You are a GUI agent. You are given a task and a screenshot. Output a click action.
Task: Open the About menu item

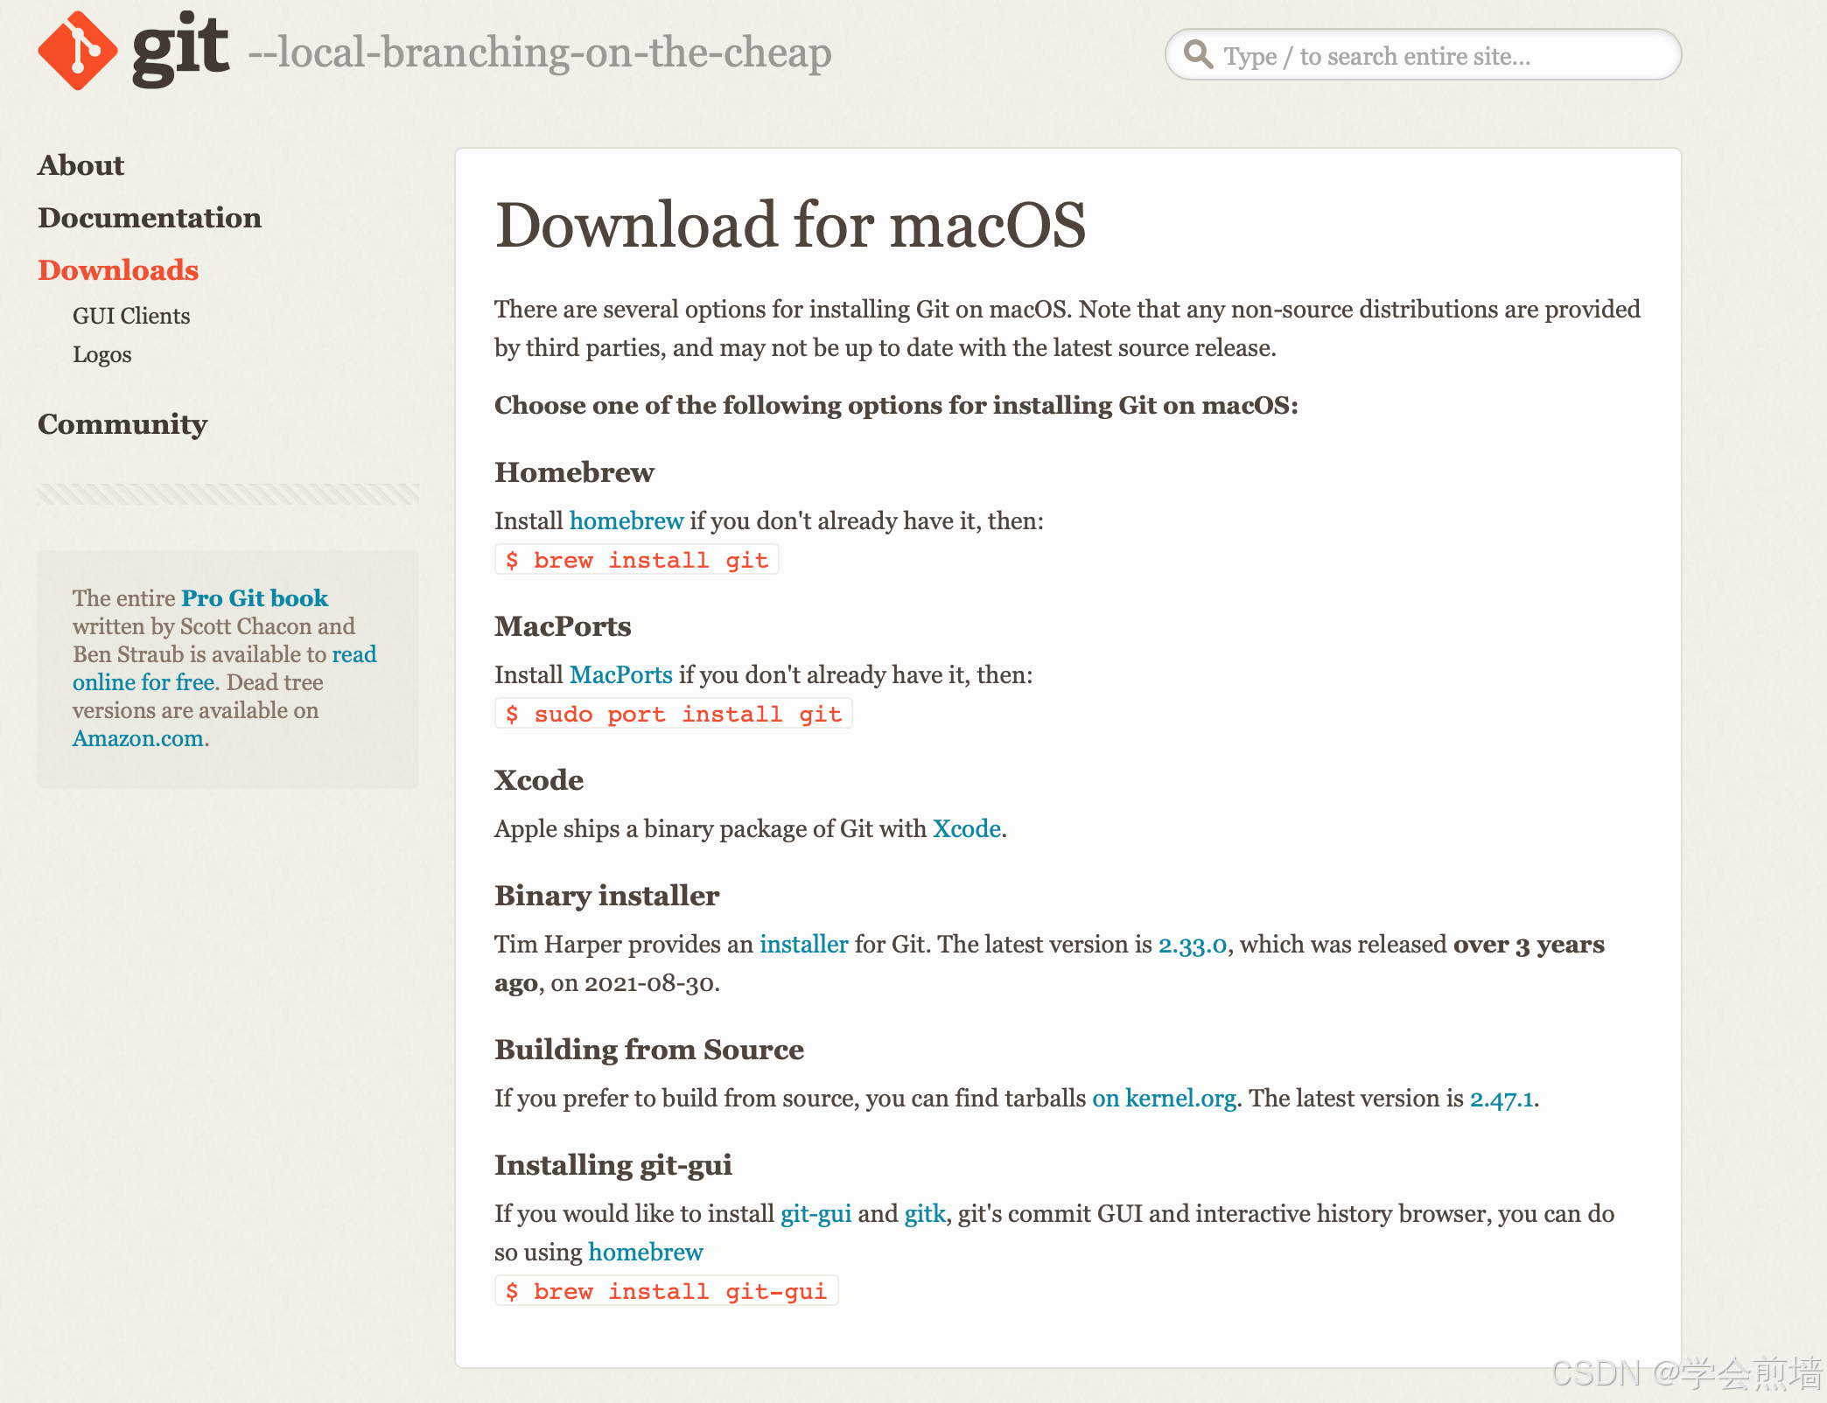pyautogui.click(x=80, y=165)
